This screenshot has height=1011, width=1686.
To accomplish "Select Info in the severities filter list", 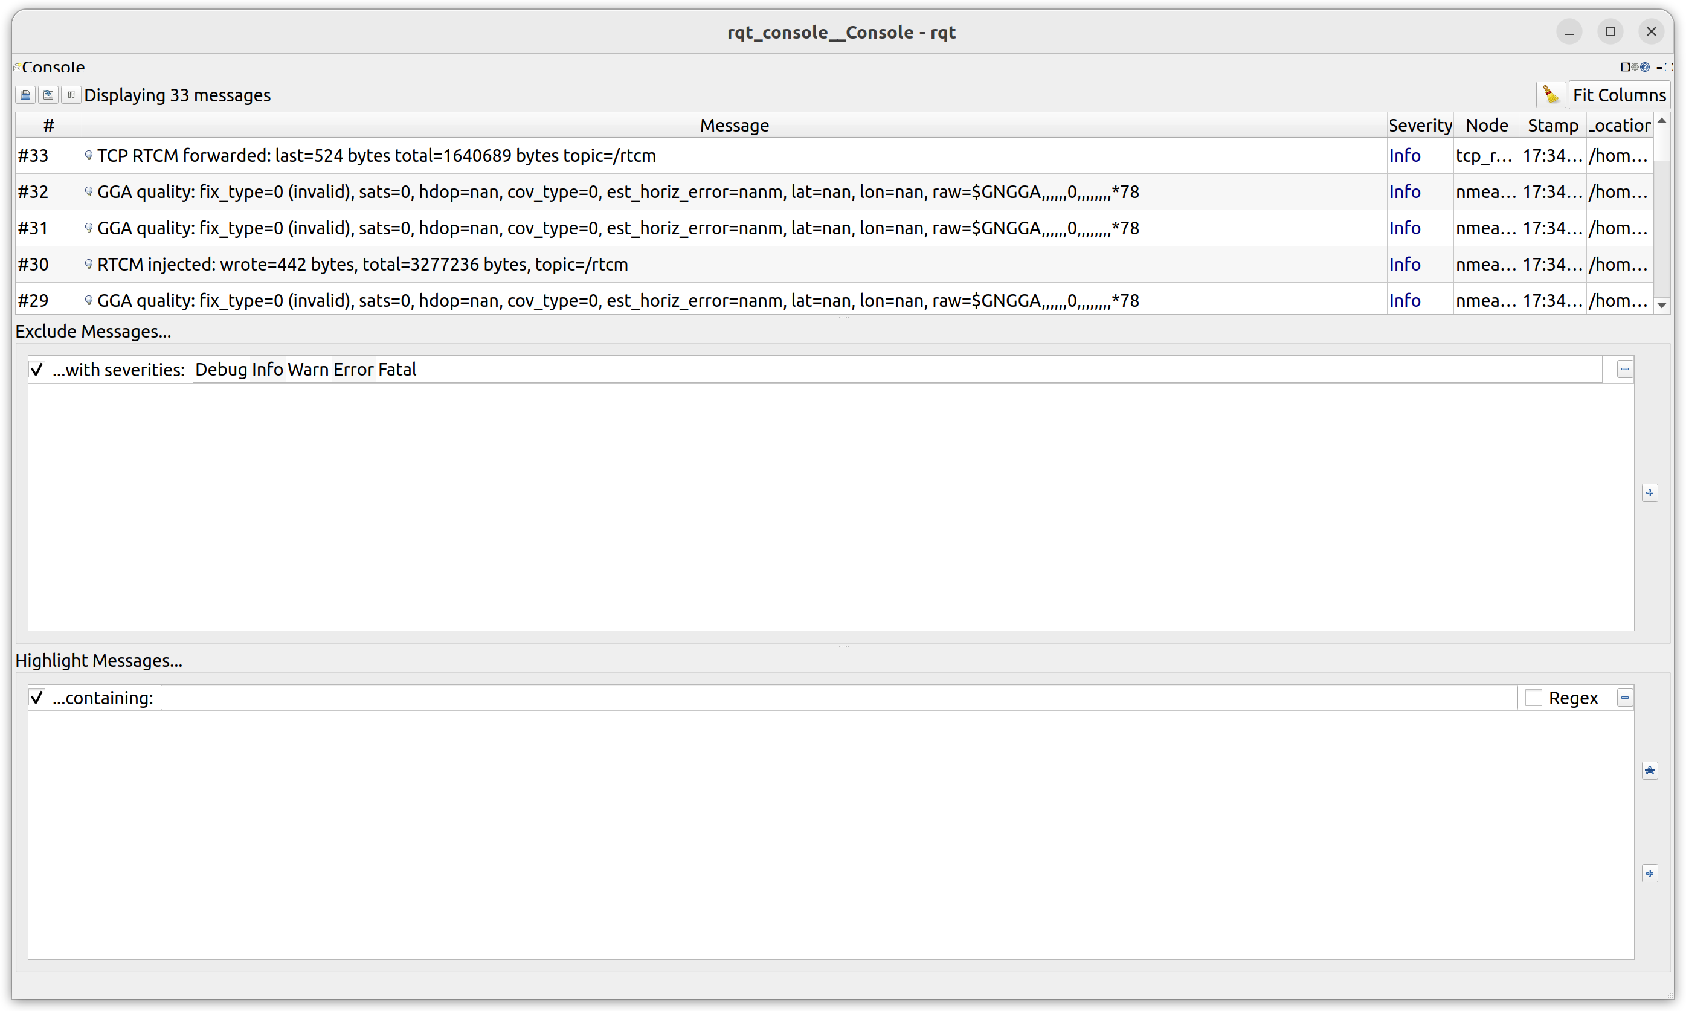I will (267, 369).
